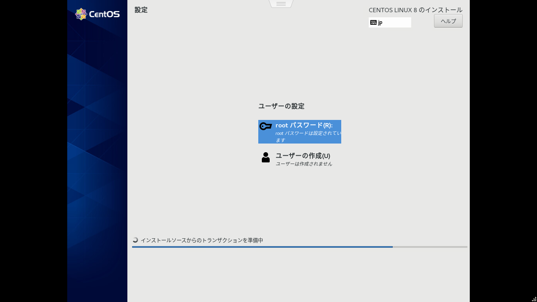Click the インストールソースからのトランザクションを準備中 status text

click(x=202, y=240)
